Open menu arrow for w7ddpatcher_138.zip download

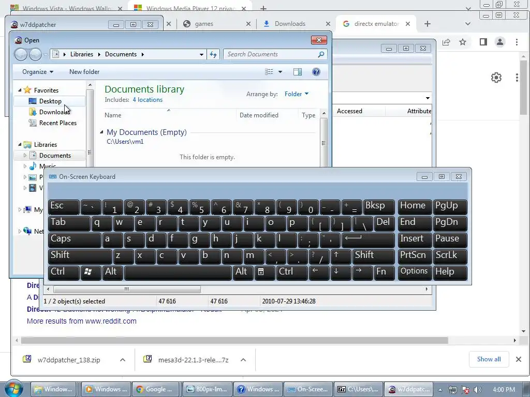(x=123, y=360)
